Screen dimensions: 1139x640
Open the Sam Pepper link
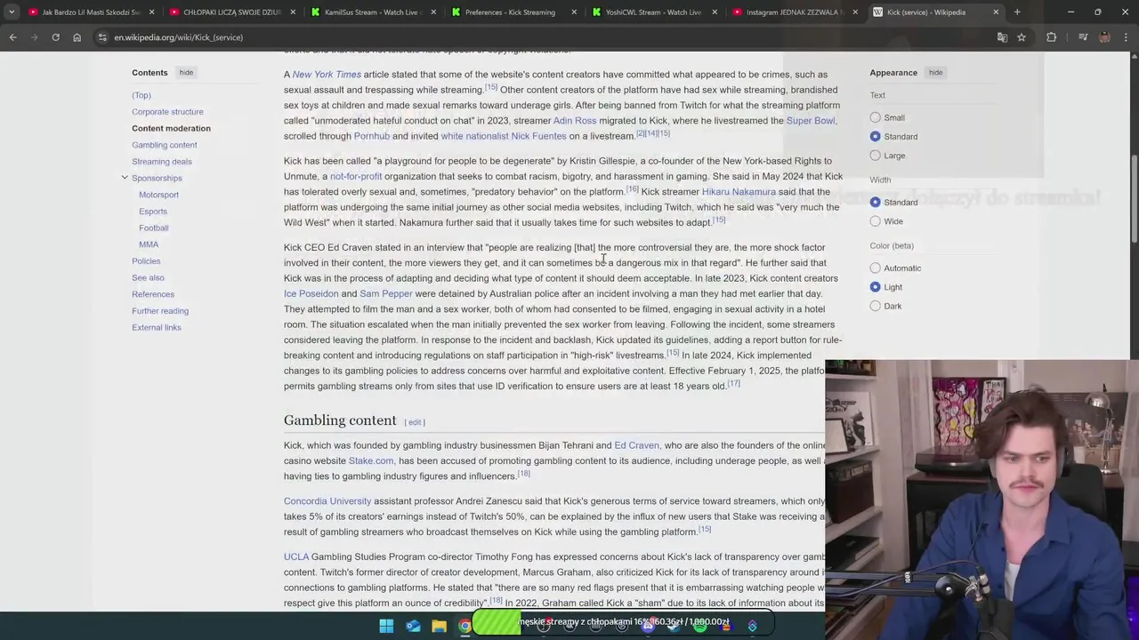click(x=386, y=293)
